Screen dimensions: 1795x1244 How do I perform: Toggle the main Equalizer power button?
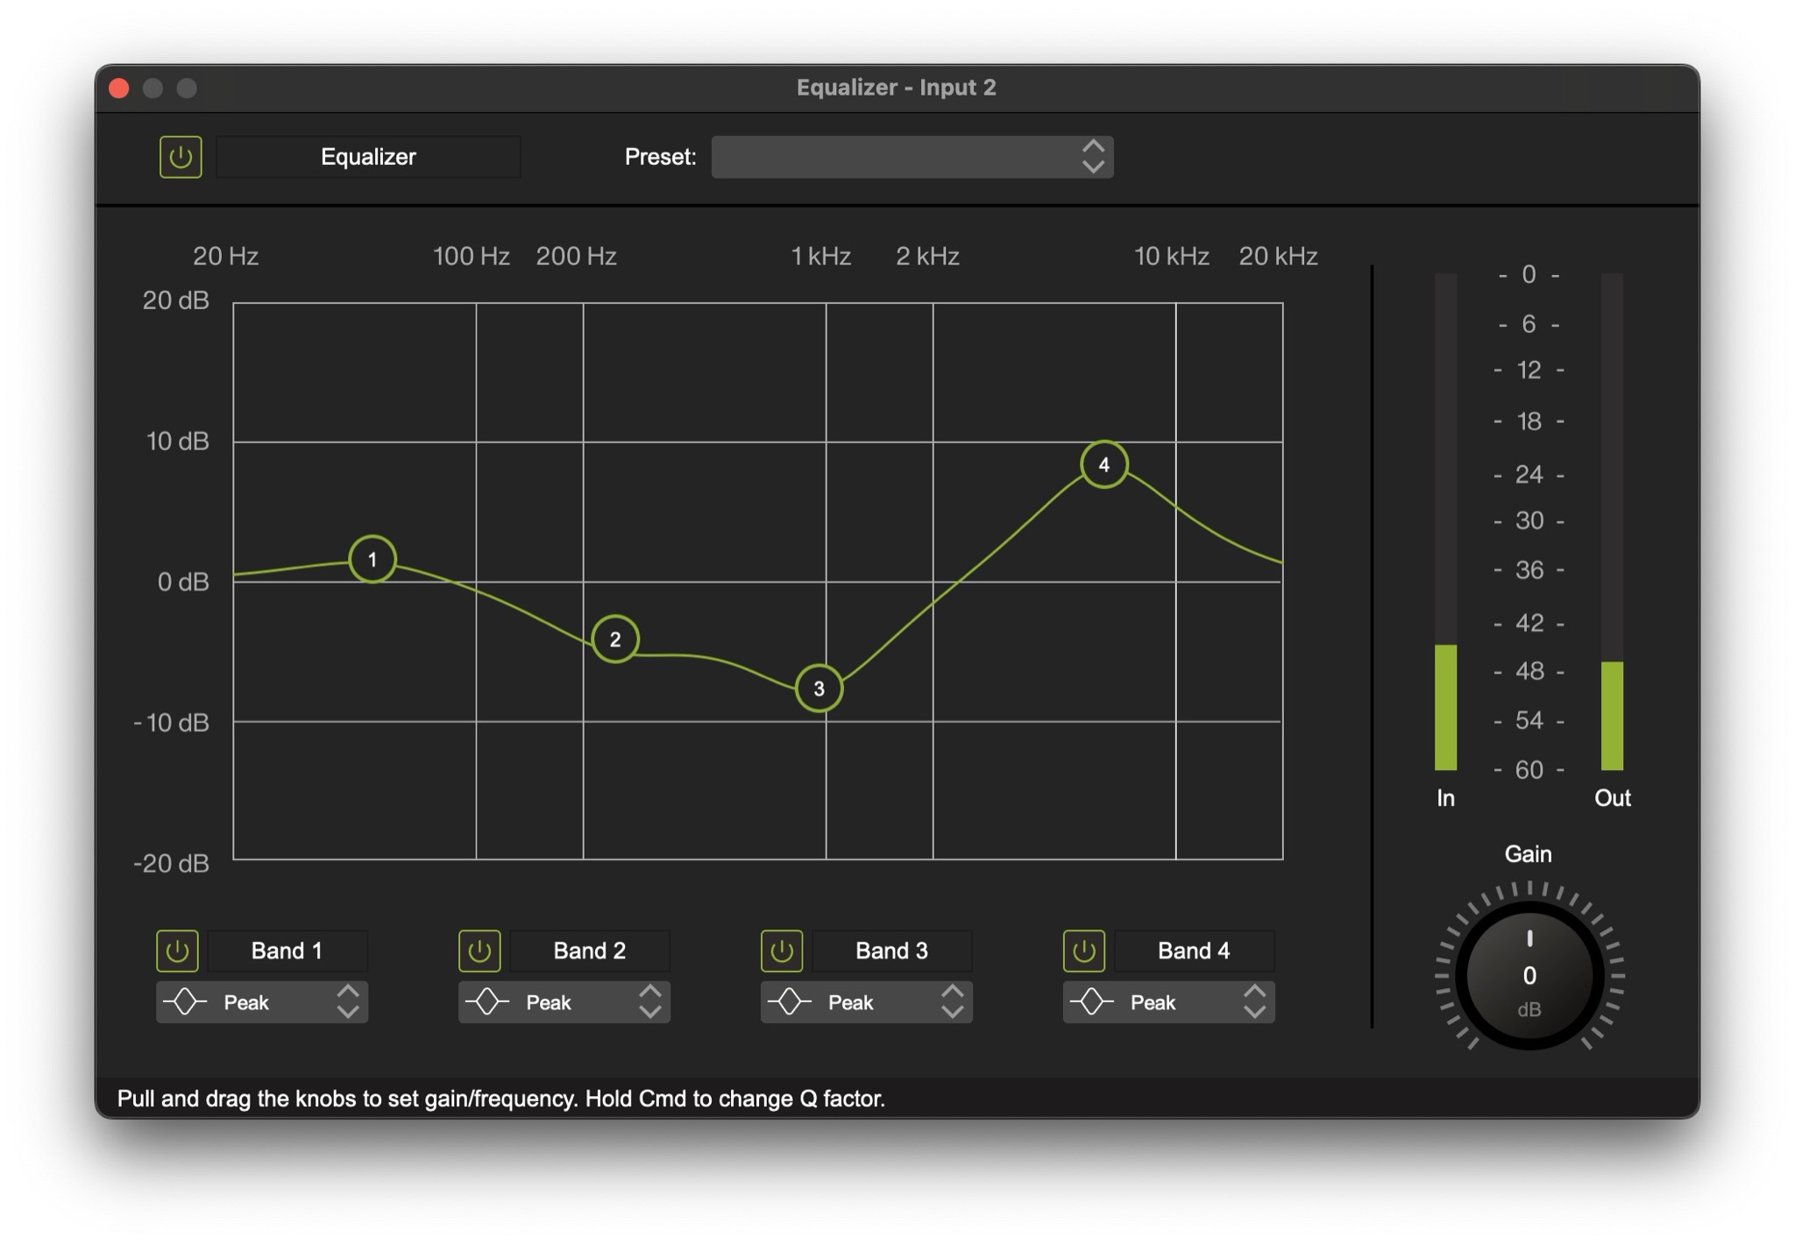coord(181,157)
